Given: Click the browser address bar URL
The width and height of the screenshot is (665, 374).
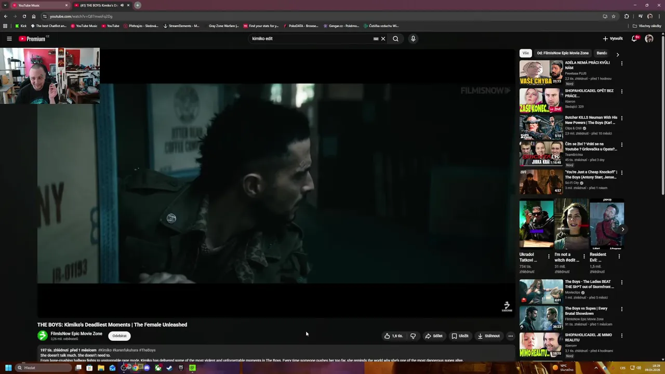Looking at the screenshot, I should [x=81, y=16].
